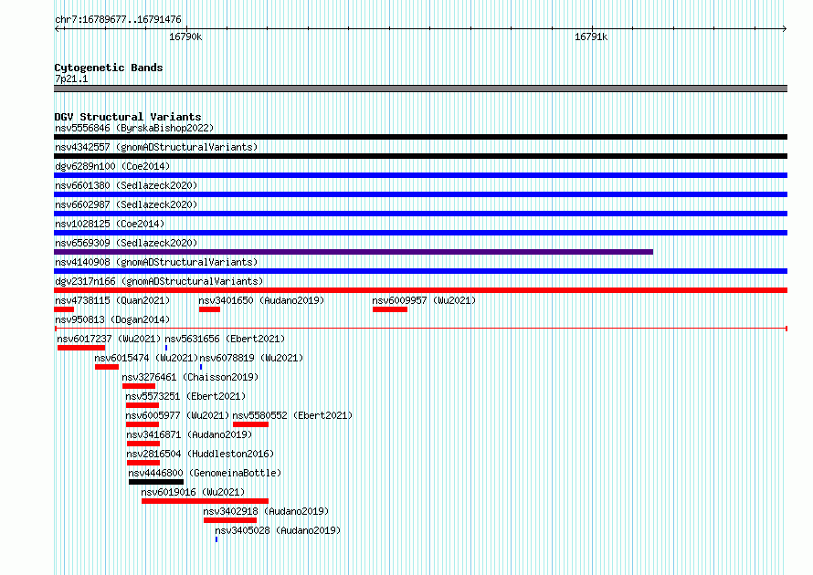This screenshot has height=575, width=813.
Task: Select long red bar under nsv6019016
Action: (205, 501)
